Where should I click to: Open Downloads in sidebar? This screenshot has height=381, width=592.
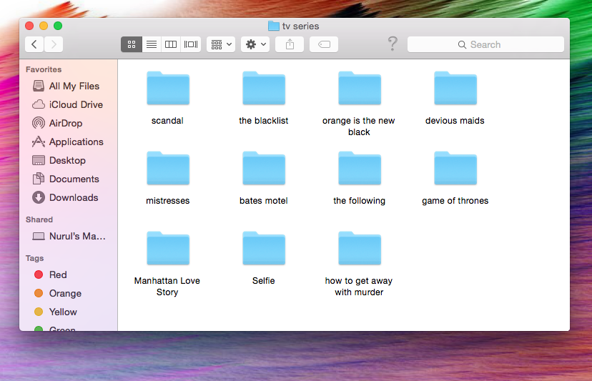(x=69, y=197)
